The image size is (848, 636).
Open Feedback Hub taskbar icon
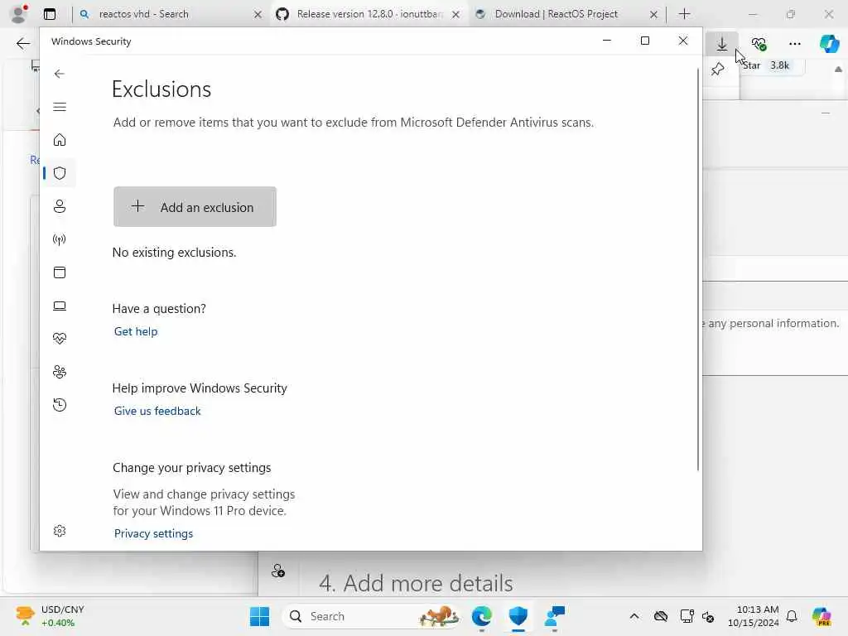click(x=555, y=616)
